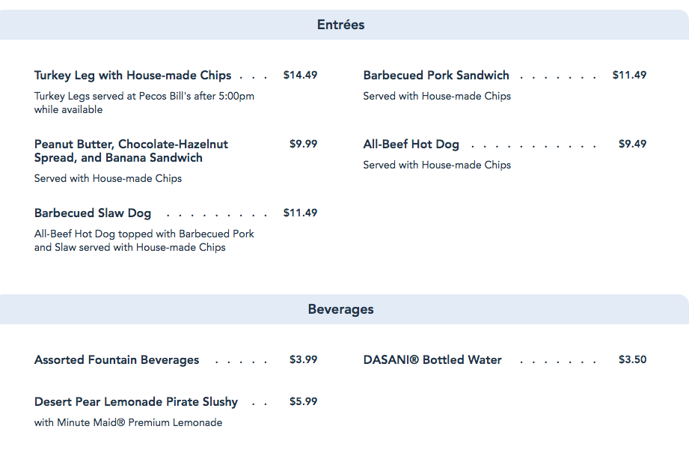The height and width of the screenshot is (459, 689).
Task: Select DASANI Bottled Water
Action: [432, 360]
